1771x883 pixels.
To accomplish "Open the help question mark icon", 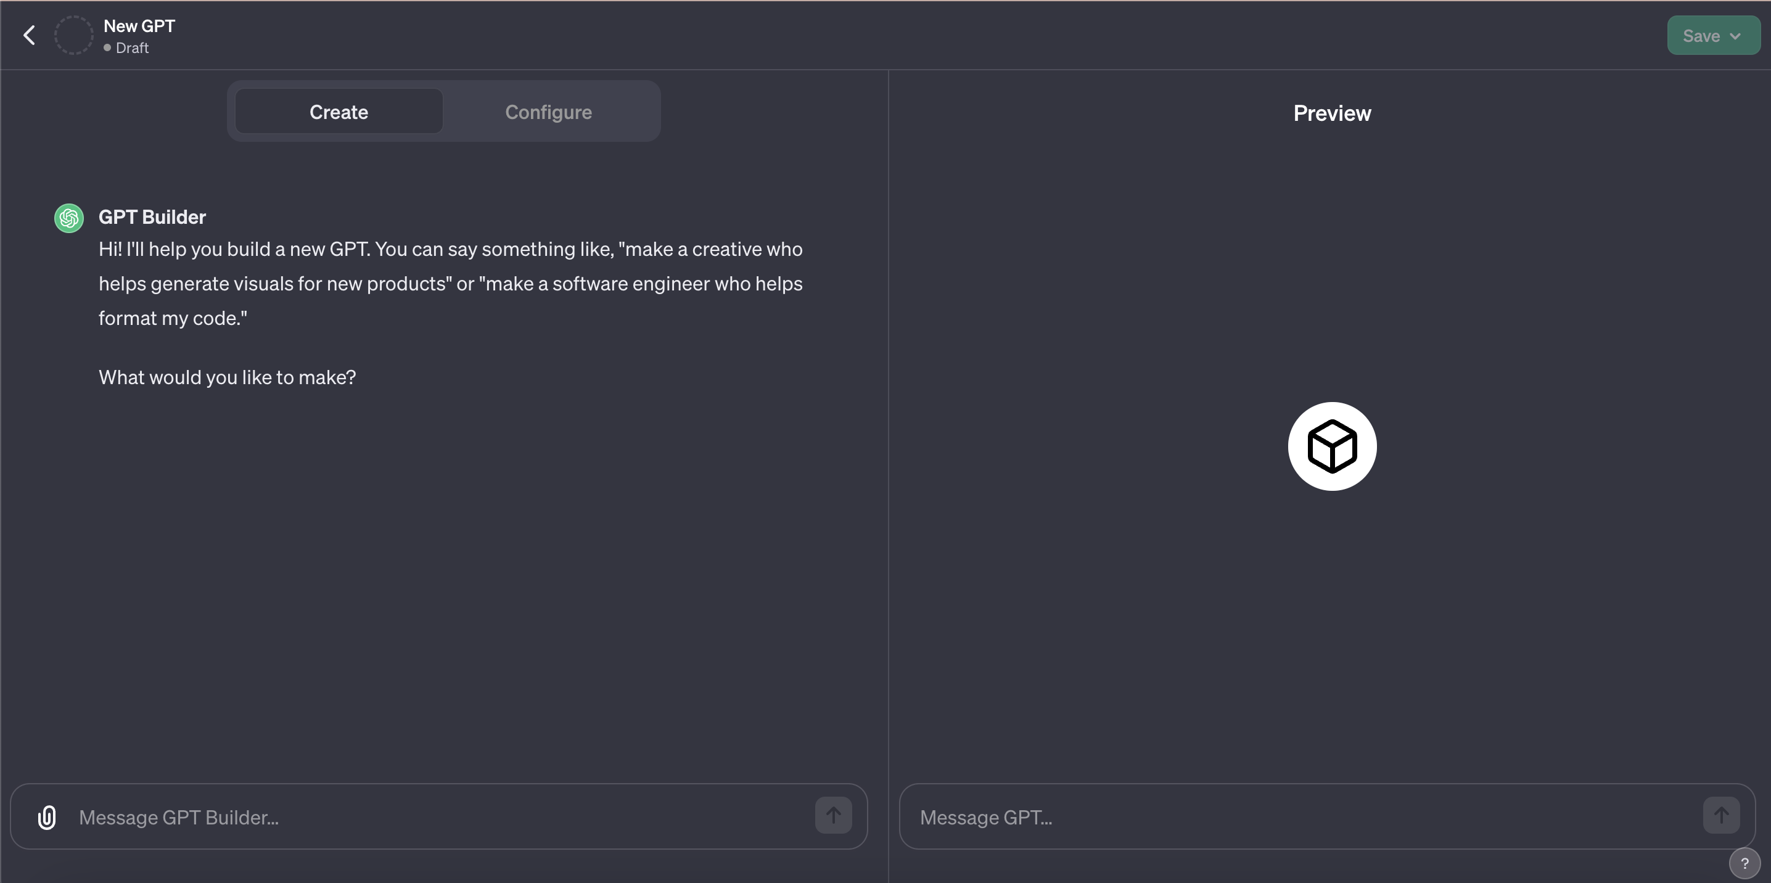I will [1745, 863].
